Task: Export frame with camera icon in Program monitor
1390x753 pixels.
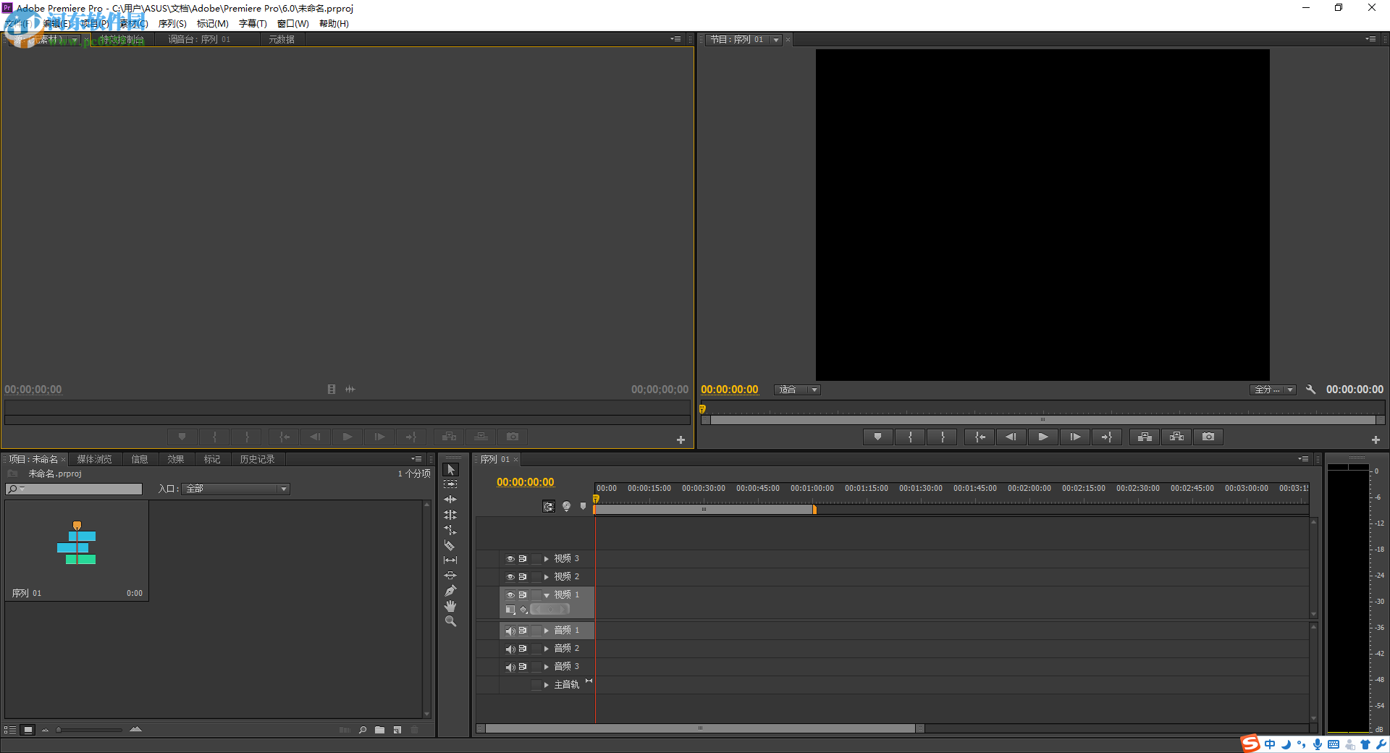Action: point(1208,437)
